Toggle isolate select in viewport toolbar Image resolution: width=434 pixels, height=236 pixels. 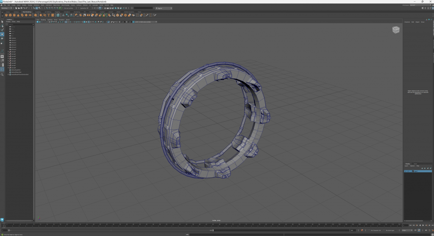108,22
